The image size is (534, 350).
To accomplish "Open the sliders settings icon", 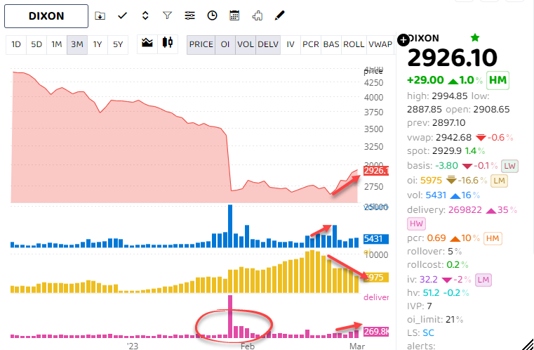I will [189, 15].
